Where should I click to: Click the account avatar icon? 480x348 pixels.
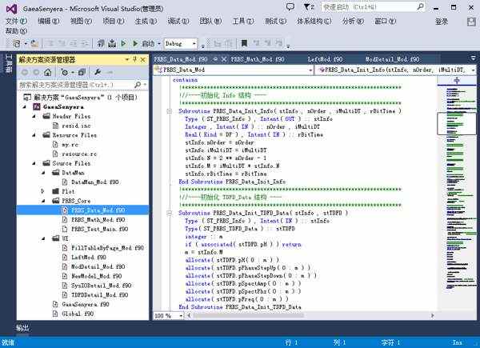pyautogui.click(x=471, y=22)
